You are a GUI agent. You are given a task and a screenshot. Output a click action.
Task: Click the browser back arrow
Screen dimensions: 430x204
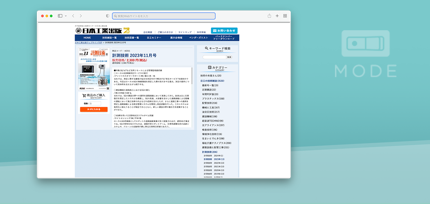pyautogui.click(x=73, y=16)
